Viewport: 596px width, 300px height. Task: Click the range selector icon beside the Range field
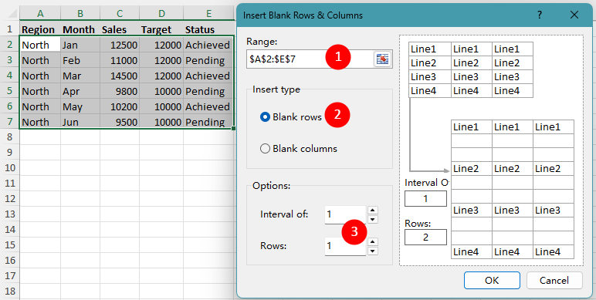[x=382, y=59]
